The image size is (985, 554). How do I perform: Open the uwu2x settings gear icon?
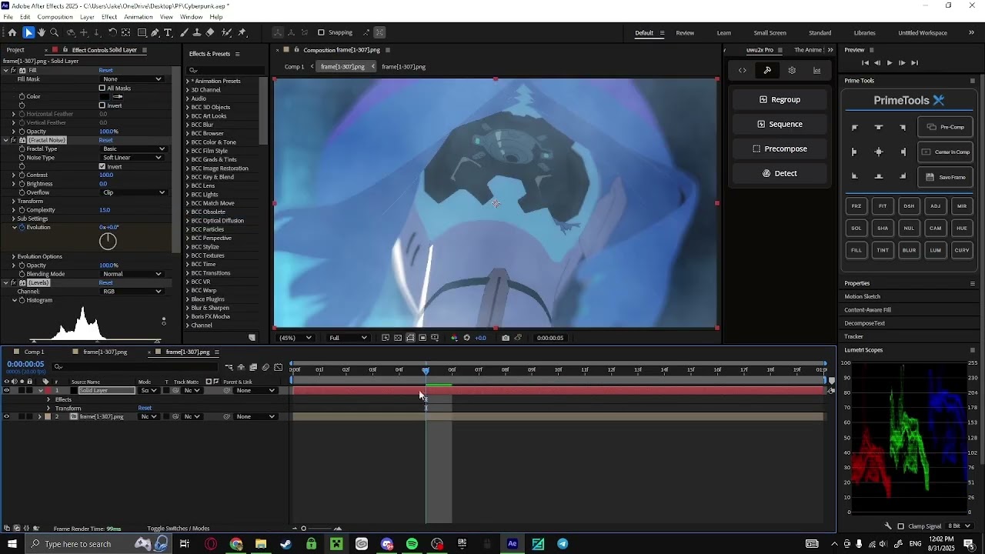(x=792, y=70)
